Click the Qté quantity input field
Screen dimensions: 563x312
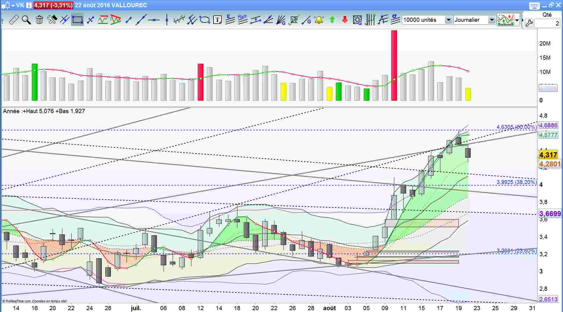(x=547, y=23)
